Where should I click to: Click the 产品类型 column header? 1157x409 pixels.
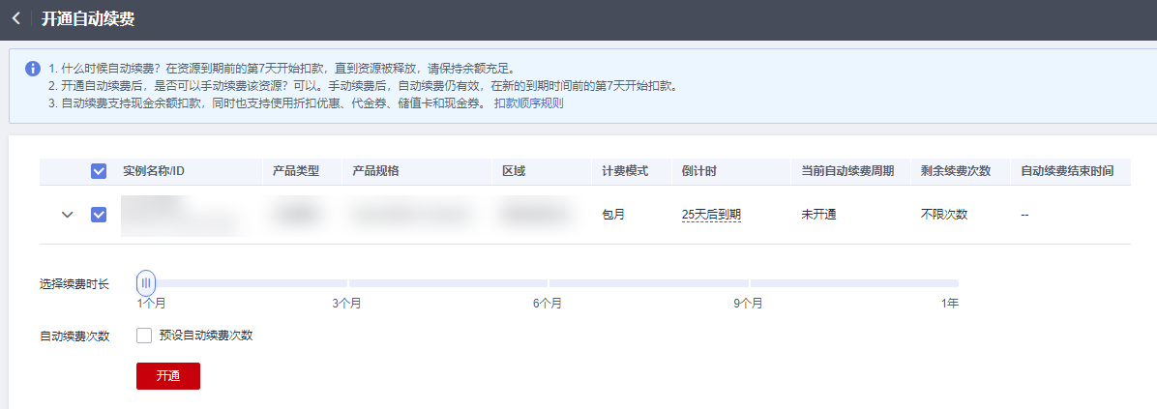(x=296, y=171)
